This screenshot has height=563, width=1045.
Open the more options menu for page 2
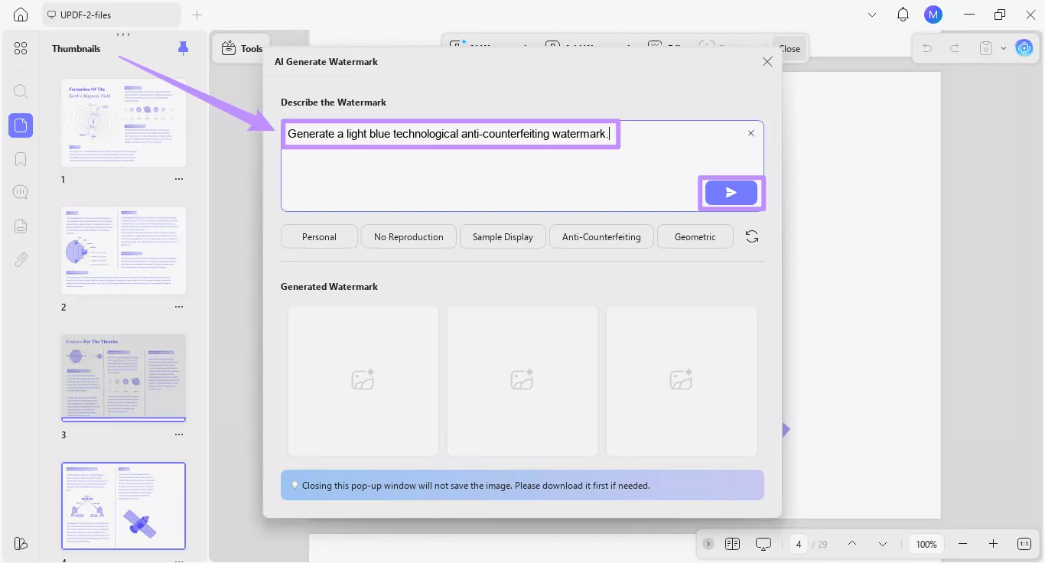coord(179,307)
